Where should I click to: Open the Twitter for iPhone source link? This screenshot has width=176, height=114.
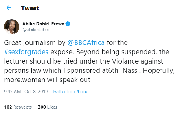(x=70, y=92)
